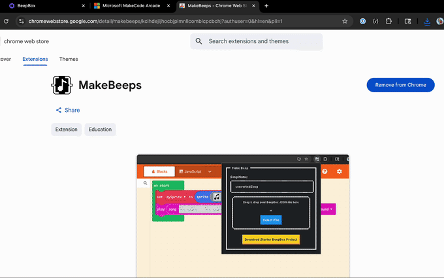The width and height of the screenshot is (444, 278).
Task: Open the 1Password extension icon
Action: tap(363, 21)
